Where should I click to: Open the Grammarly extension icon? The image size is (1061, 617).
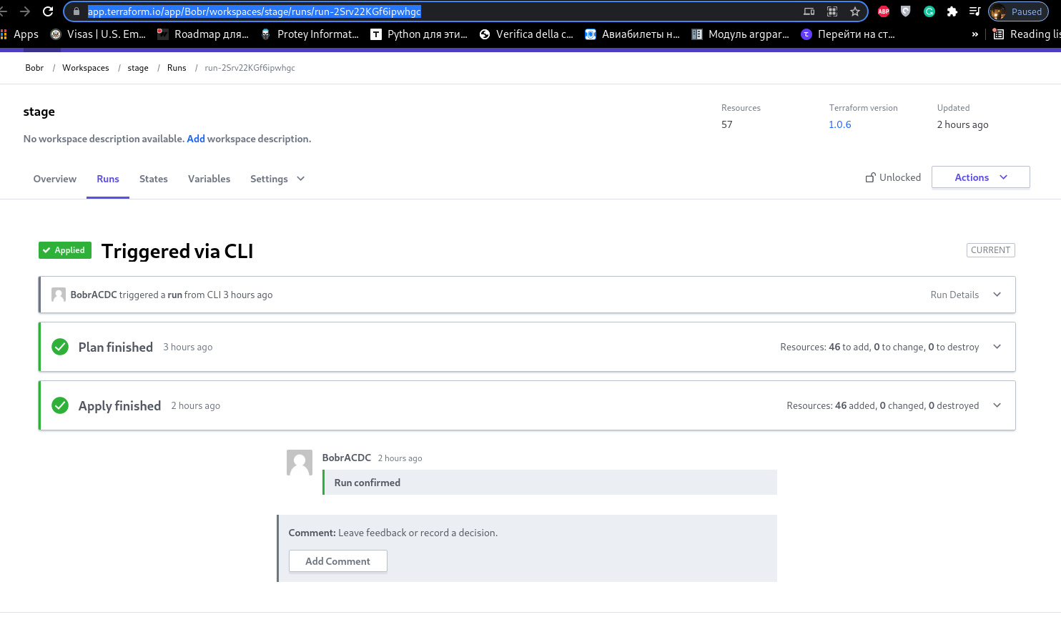(x=929, y=11)
